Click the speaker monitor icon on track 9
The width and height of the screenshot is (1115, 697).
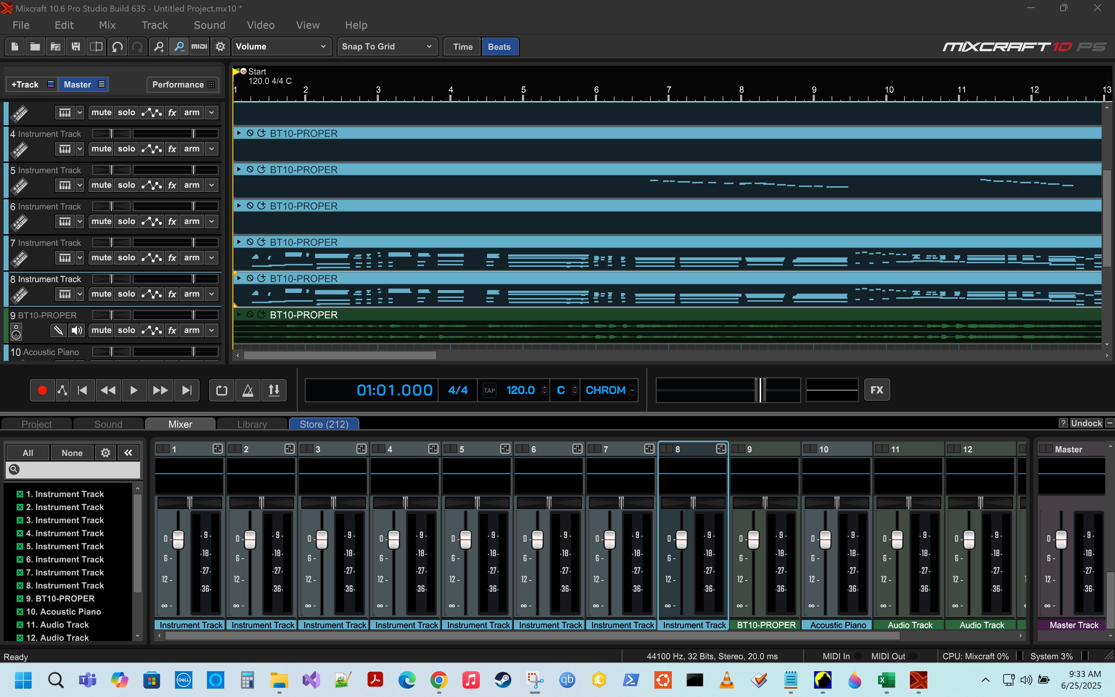77,330
